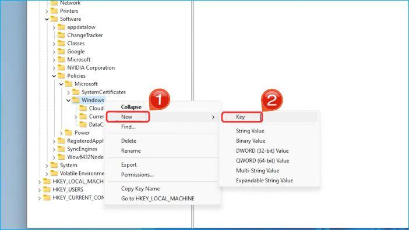
Task: Click the Printers folder icon
Action: pos(54,10)
